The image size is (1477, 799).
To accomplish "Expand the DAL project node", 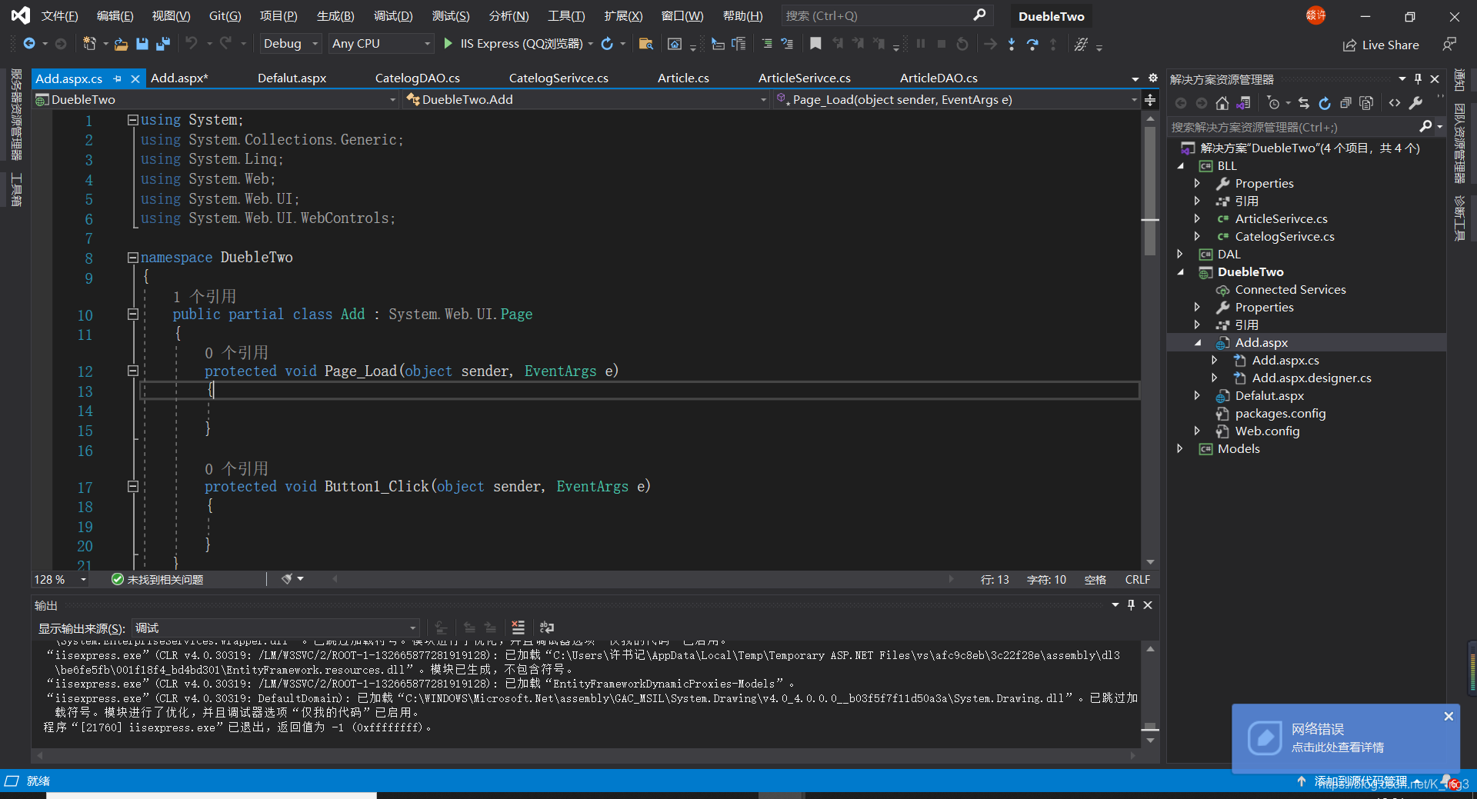I will [x=1180, y=254].
